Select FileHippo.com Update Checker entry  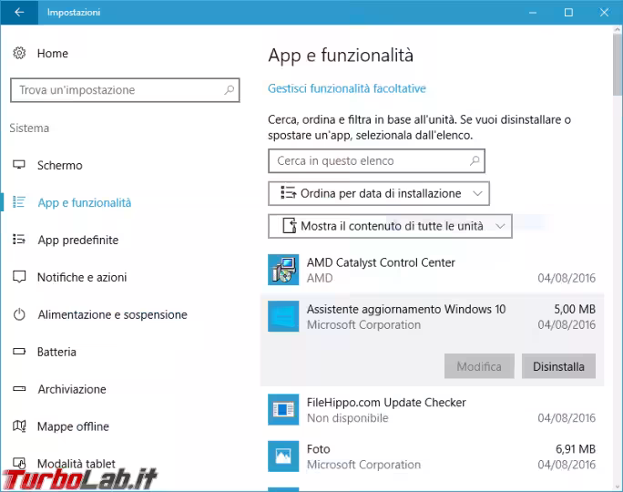(x=432, y=409)
